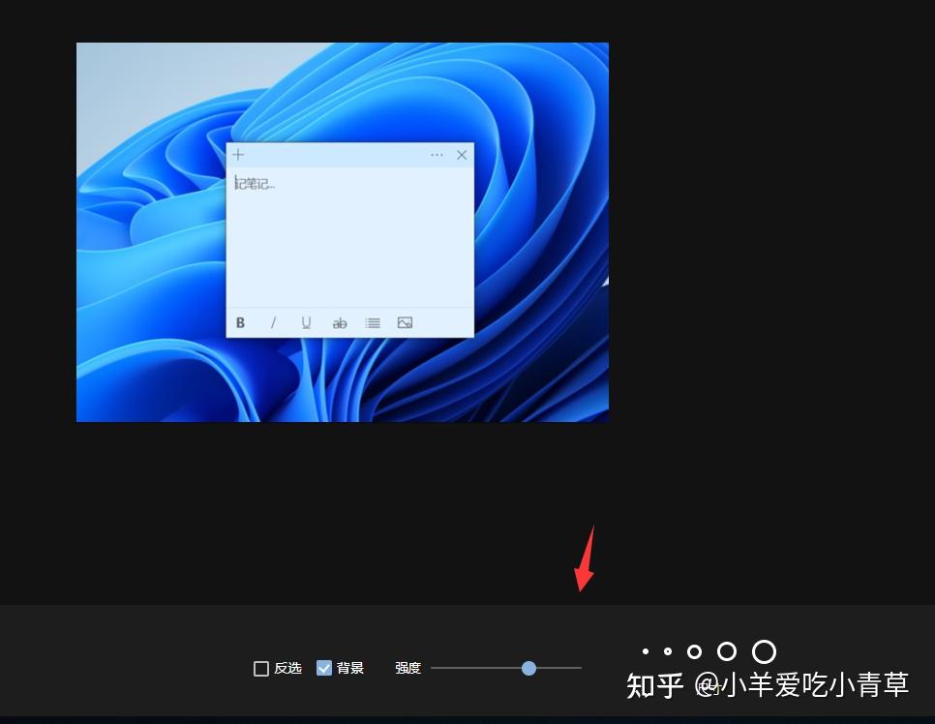Screen dimensions: 935x724
Task: Toggle bold formatting in sticky note
Action: click(x=240, y=322)
